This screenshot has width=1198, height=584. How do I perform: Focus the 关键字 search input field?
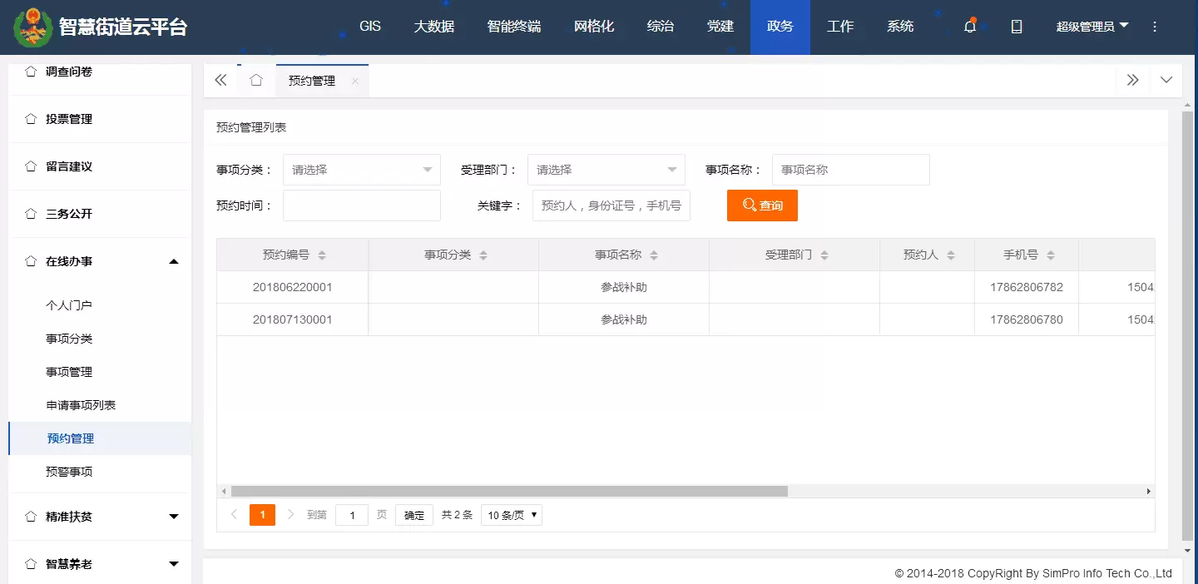611,205
